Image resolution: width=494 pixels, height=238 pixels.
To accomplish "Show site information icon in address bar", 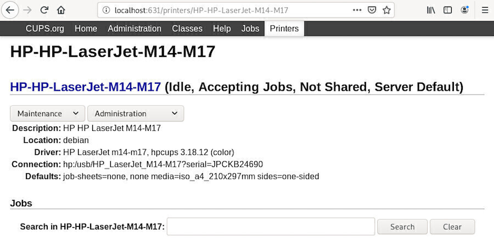I will 106,10.
